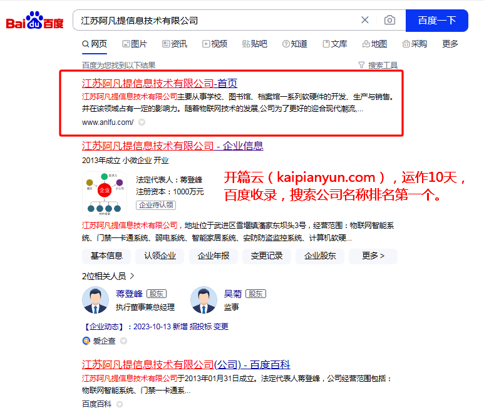The image size is (484, 413).
Task: Switch to the 图片 tab
Action: pyautogui.click(x=135, y=44)
